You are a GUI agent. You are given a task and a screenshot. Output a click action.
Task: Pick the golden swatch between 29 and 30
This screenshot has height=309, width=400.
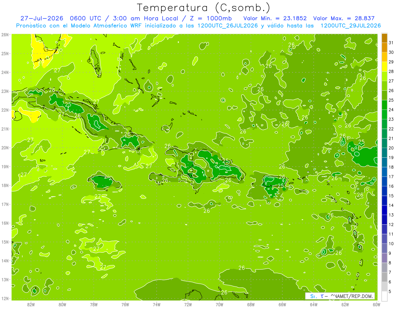click(x=385, y=57)
